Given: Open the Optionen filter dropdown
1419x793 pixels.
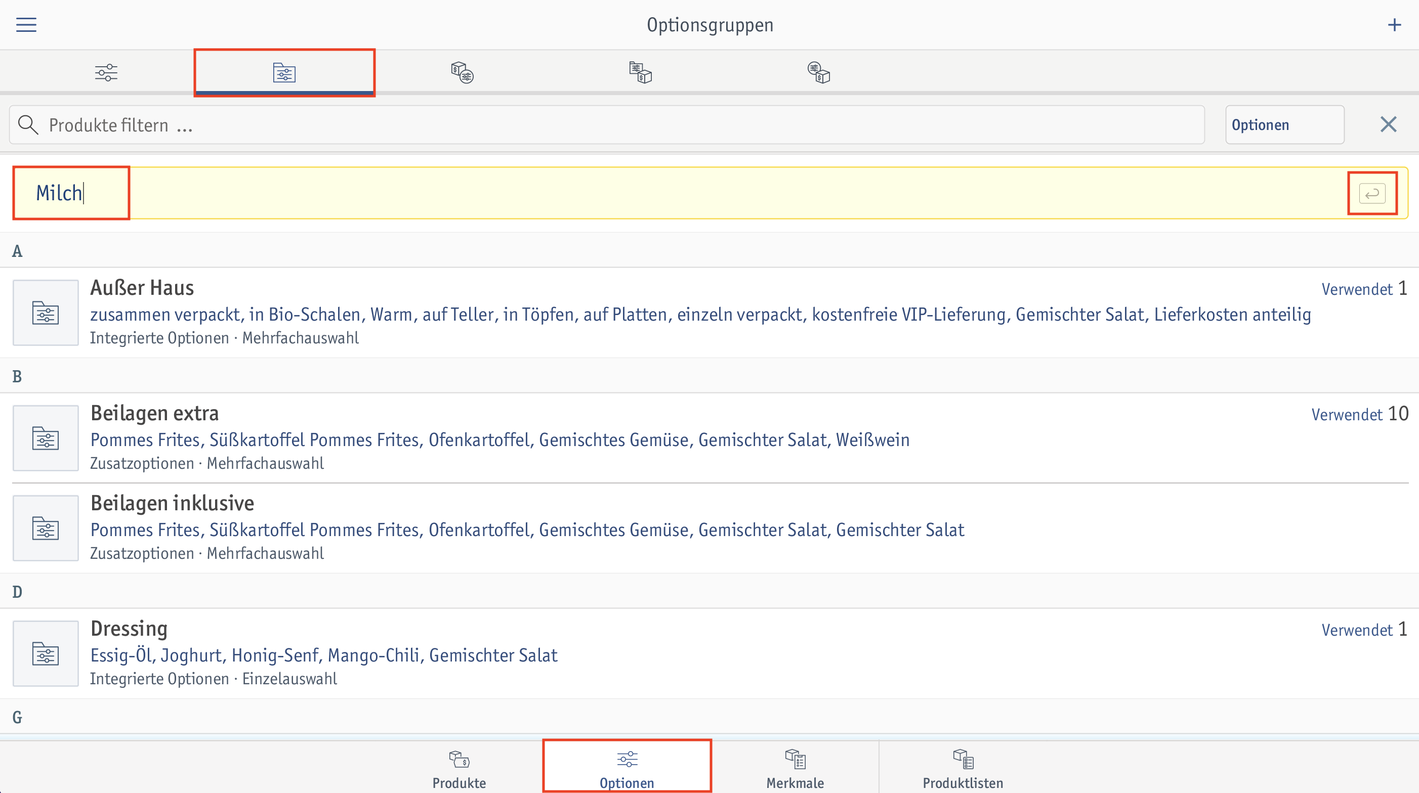Looking at the screenshot, I should point(1284,125).
